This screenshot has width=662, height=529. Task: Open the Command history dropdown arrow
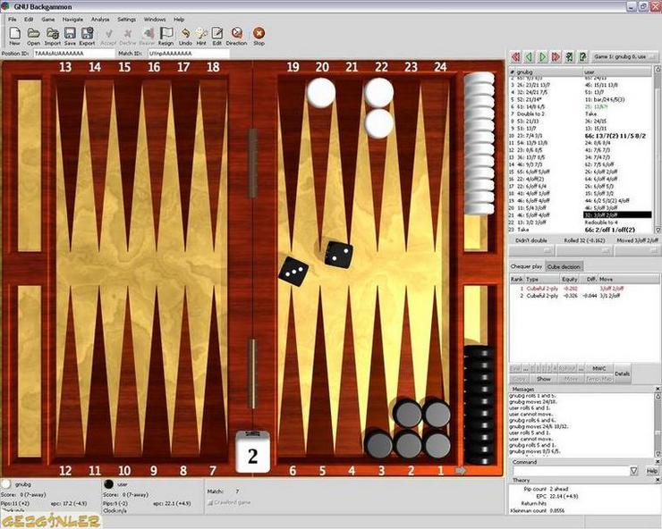634,471
